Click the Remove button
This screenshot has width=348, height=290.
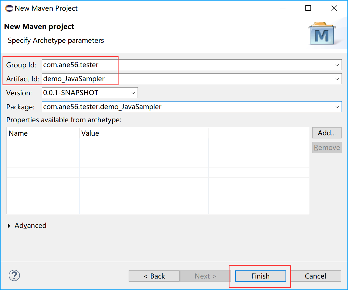coord(327,147)
